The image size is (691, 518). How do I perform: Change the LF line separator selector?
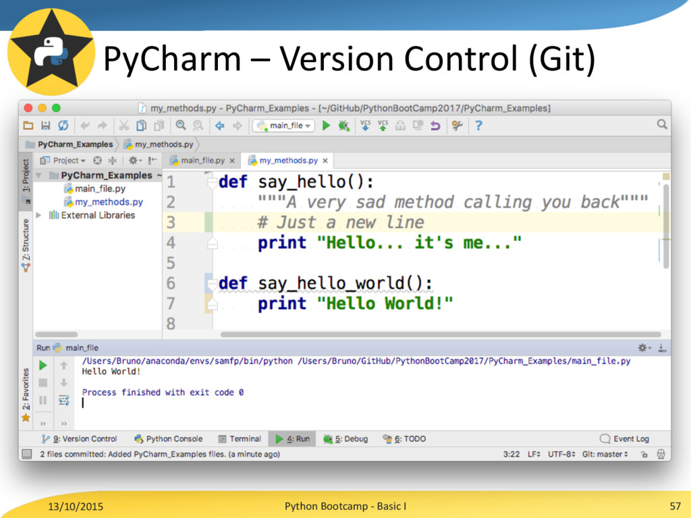pos(534,454)
